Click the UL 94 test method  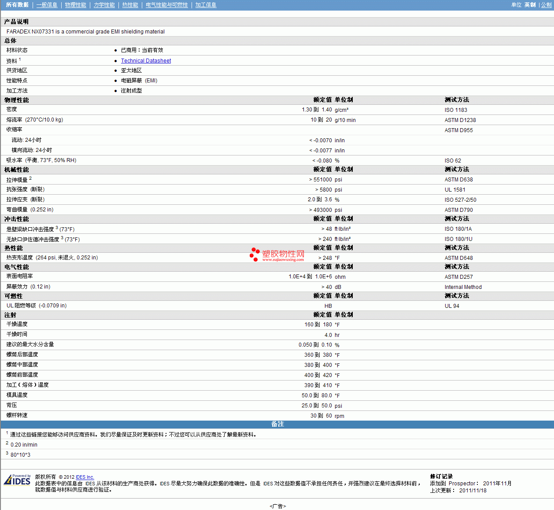tap(452, 306)
